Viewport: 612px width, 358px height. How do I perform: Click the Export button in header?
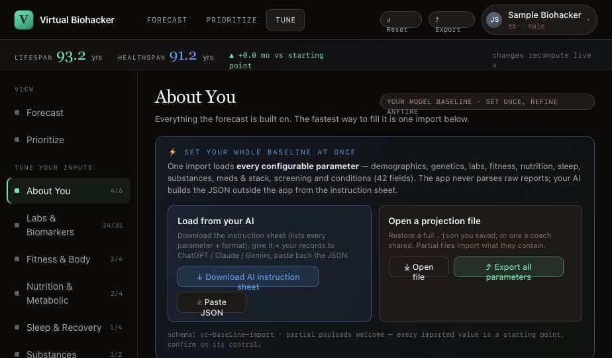452,20
